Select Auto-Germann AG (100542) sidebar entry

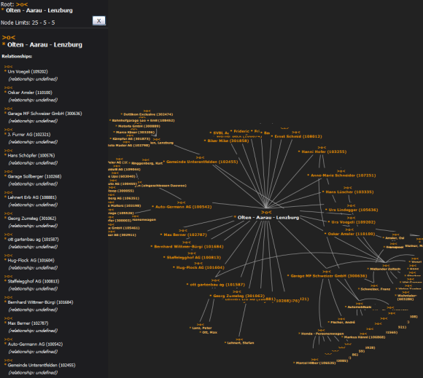[x=35, y=344]
